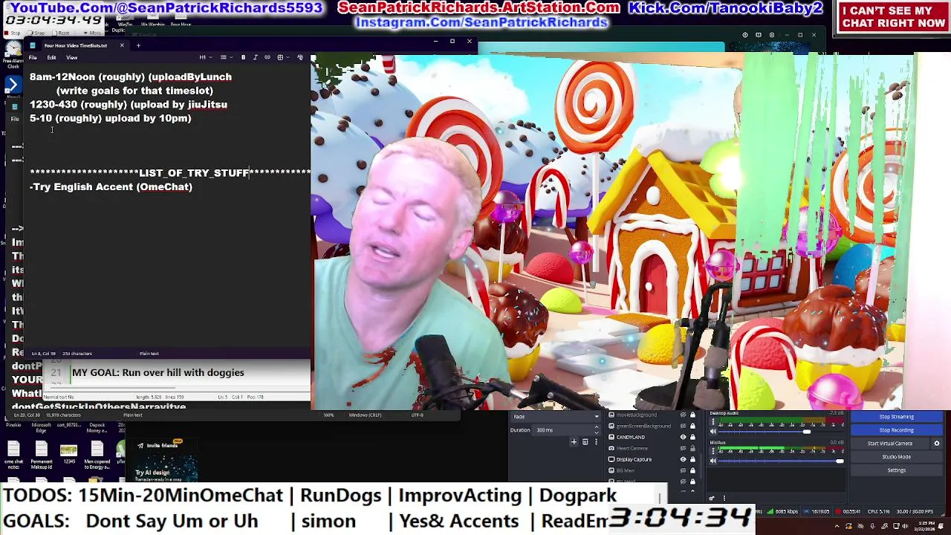This screenshot has height=535, width=951.
Task: Click UTF-8 encoding status in Notepad
Action: pos(418,415)
